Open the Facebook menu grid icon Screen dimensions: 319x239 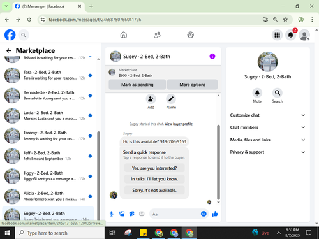(277, 35)
